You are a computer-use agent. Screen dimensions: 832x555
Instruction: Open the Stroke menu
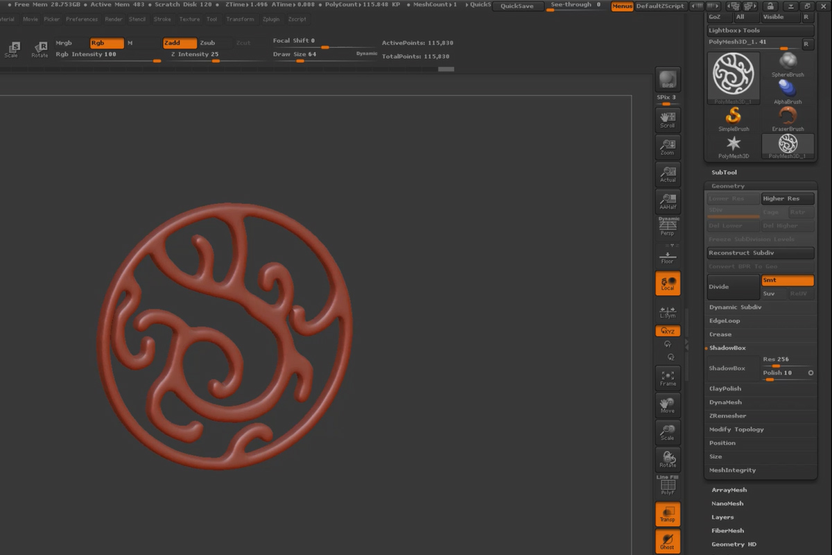point(162,19)
